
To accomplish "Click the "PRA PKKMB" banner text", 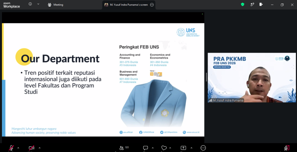I will pos(230,59).
